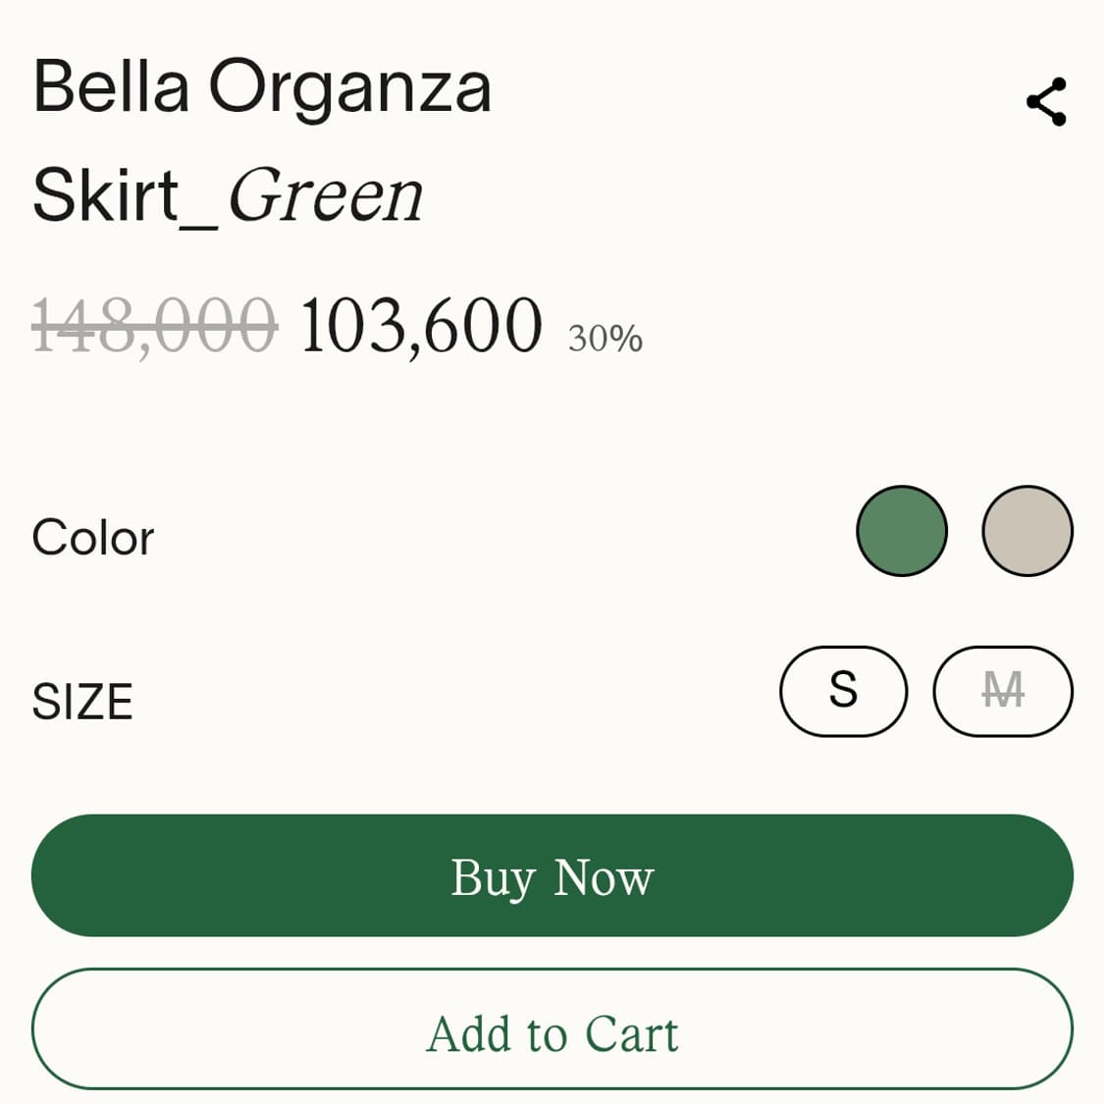The height and width of the screenshot is (1104, 1104).
Task: Share this Bella Organza Skirt product
Action: (1046, 102)
